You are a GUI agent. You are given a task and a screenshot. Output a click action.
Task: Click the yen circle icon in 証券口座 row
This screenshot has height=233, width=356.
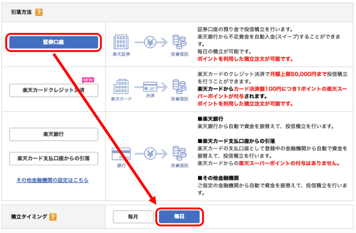[x=150, y=43]
